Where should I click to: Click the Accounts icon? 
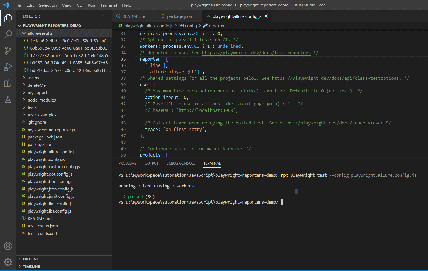8,246
